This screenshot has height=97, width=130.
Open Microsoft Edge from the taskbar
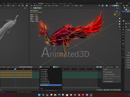59,95
